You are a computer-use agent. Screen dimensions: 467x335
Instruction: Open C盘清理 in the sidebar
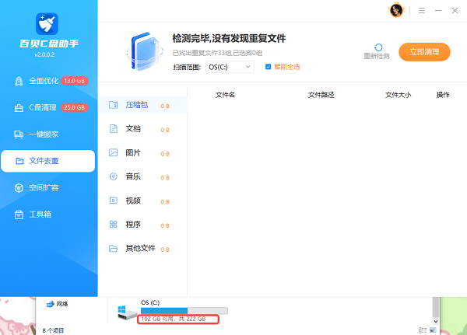[x=48, y=107]
